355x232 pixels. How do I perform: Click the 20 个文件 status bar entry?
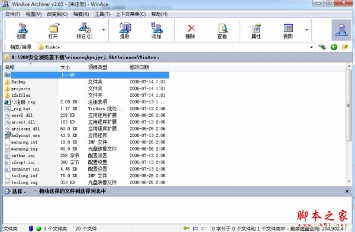(x=86, y=229)
